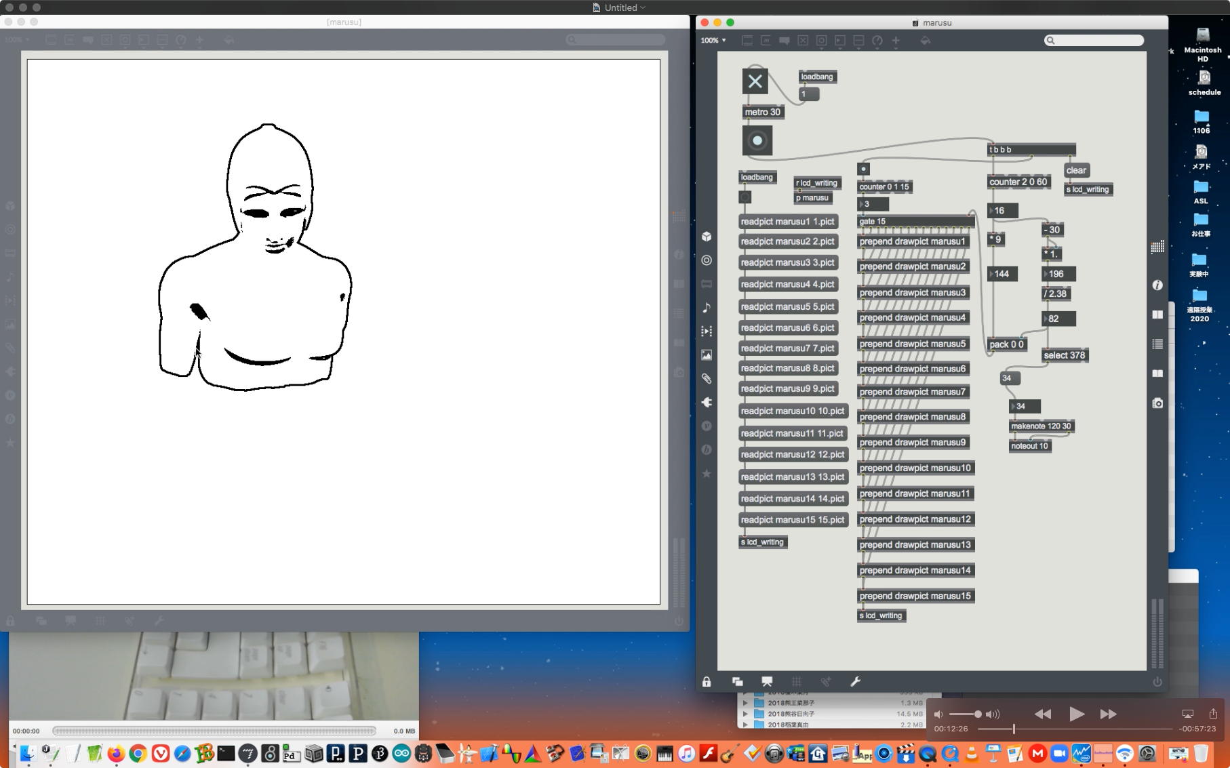Toggle the X switch above metro 30
Screen dimensions: 1230x768
755,82
